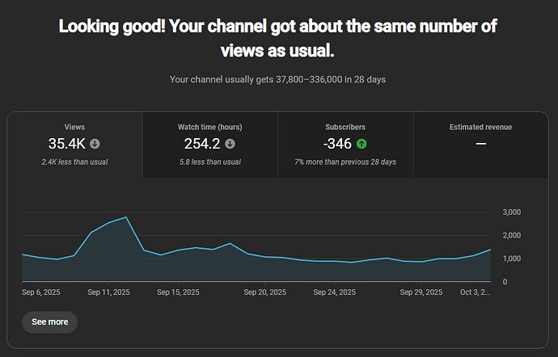Click the '2.4K less than usual' text
This screenshot has height=357, width=558.
pos(74,162)
